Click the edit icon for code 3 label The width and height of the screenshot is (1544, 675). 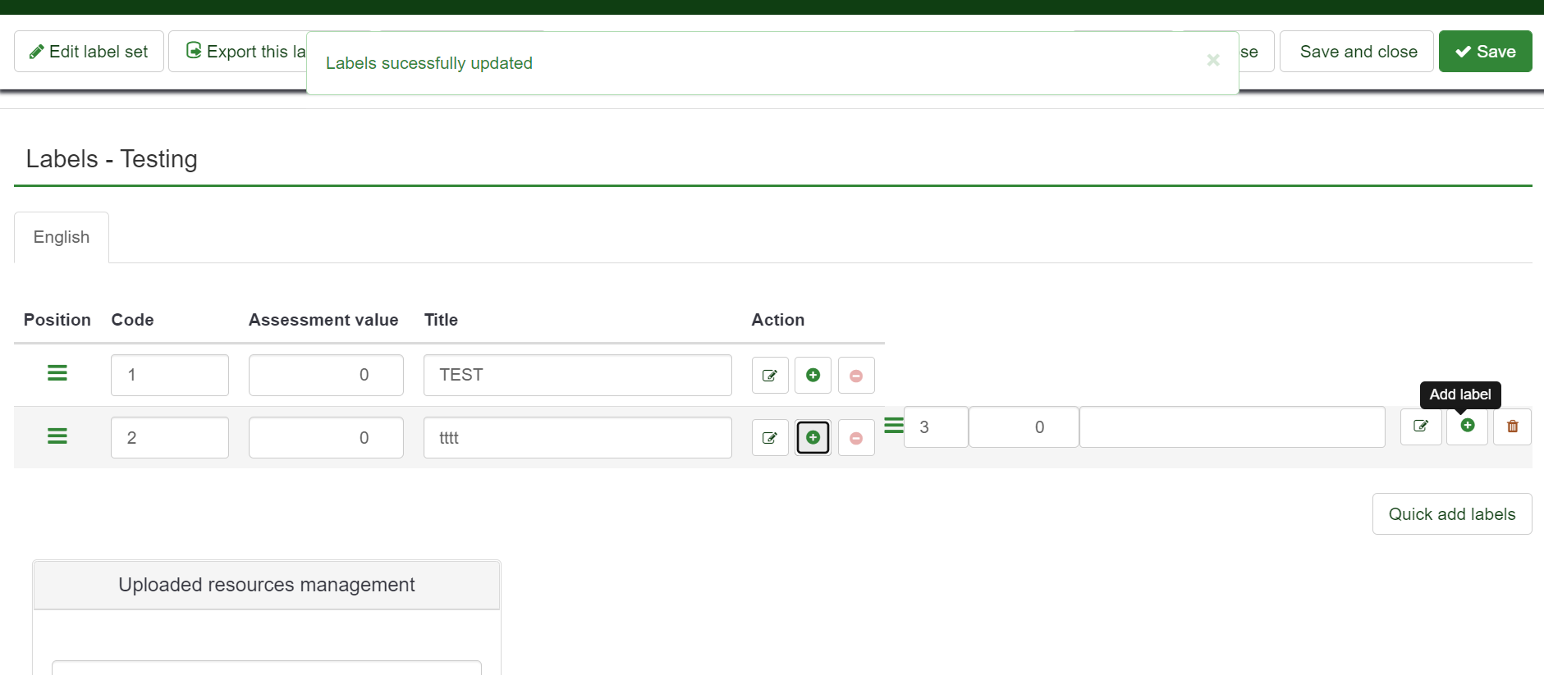[1421, 426]
